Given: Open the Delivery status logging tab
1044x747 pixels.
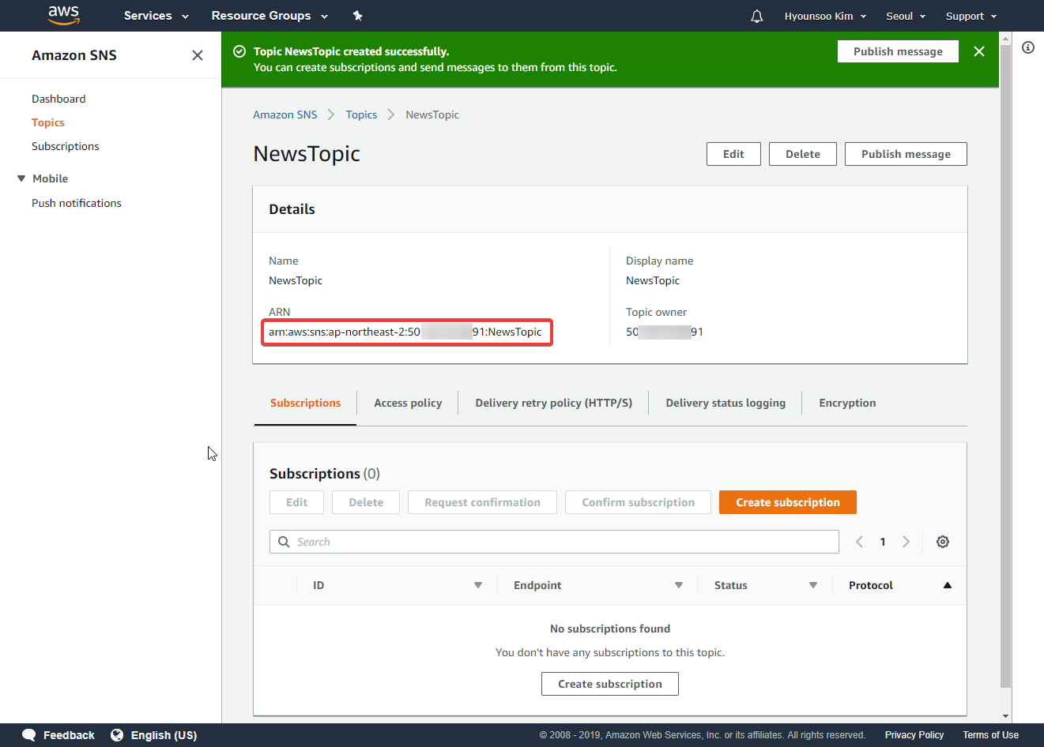Looking at the screenshot, I should point(726,403).
